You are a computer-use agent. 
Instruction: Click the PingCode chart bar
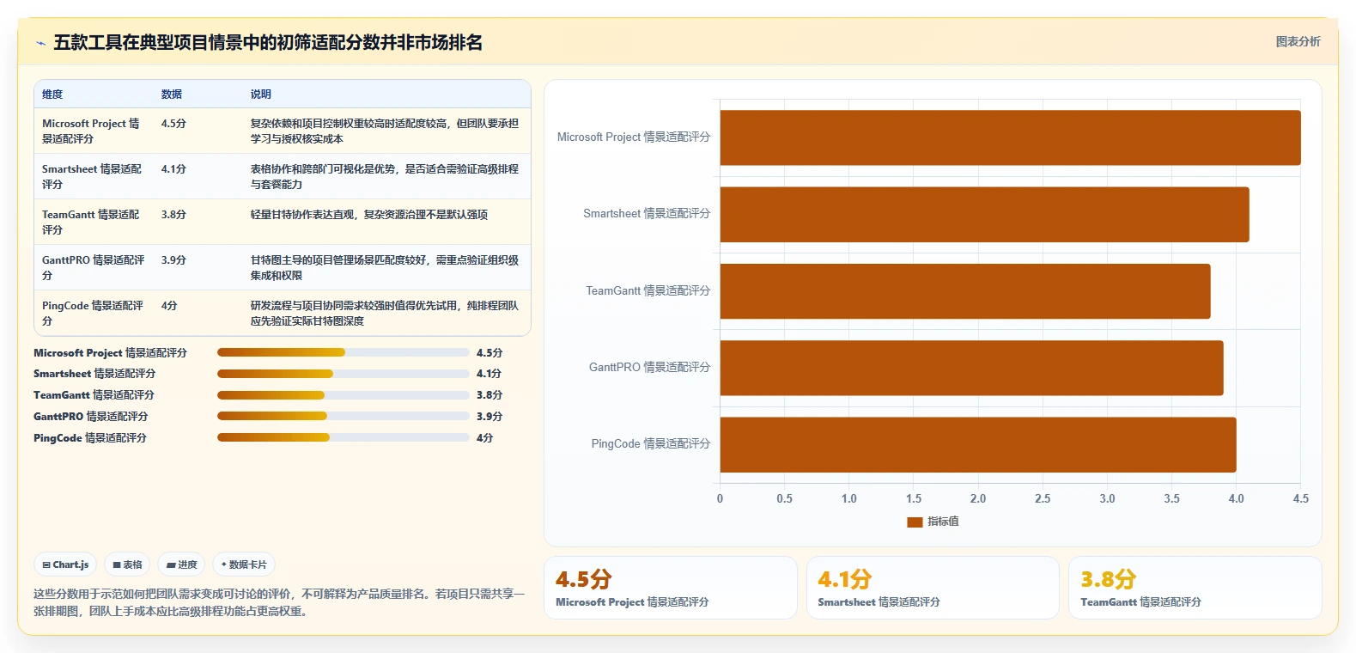coord(978,444)
